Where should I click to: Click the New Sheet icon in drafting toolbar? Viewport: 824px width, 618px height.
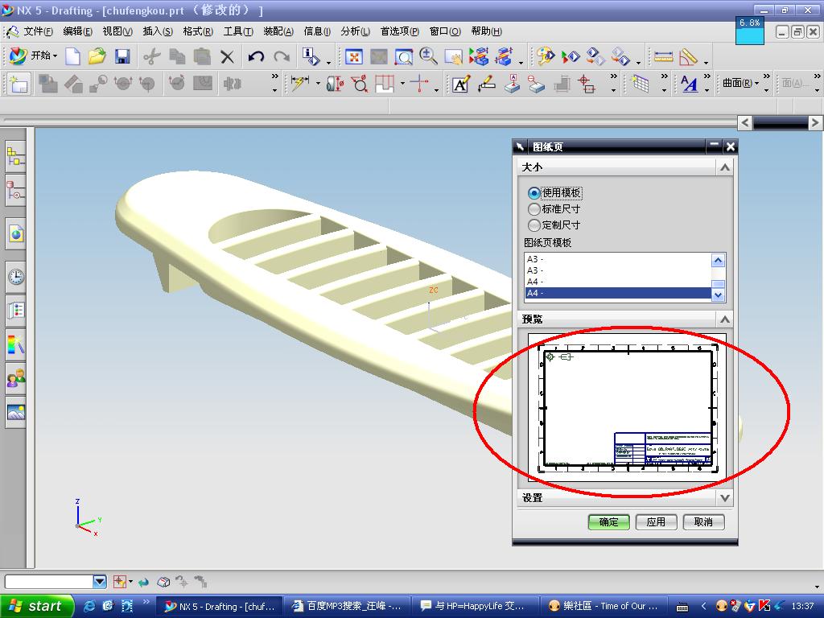point(19,84)
